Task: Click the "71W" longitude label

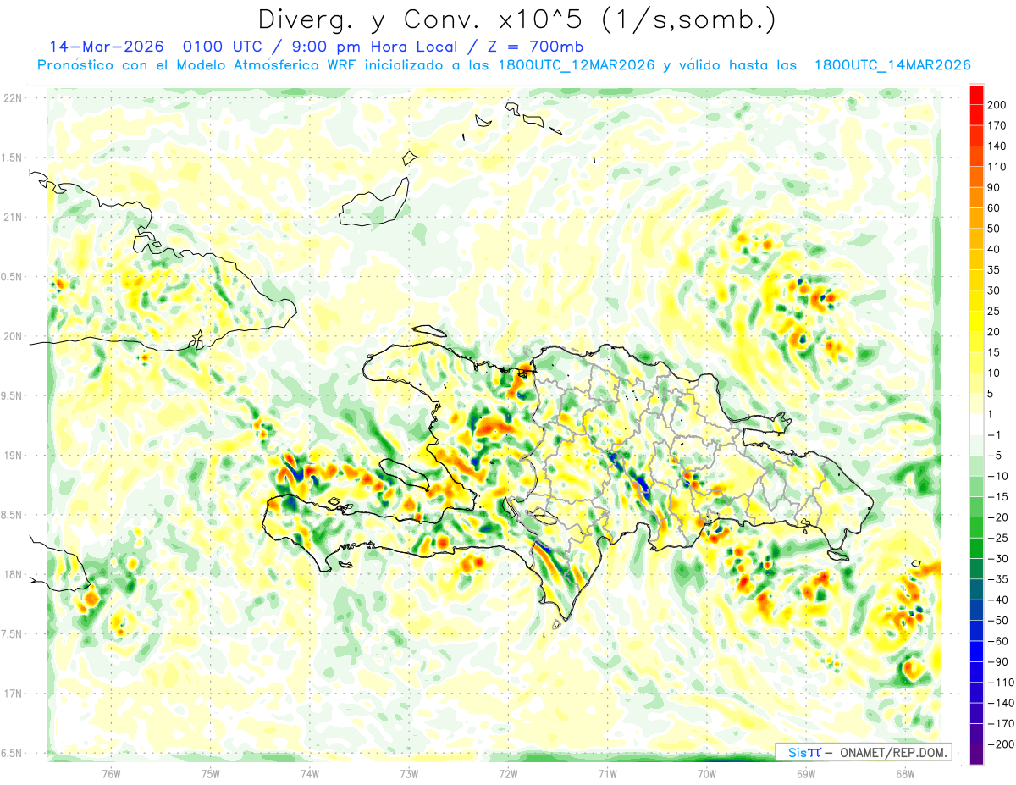Action: click(607, 773)
